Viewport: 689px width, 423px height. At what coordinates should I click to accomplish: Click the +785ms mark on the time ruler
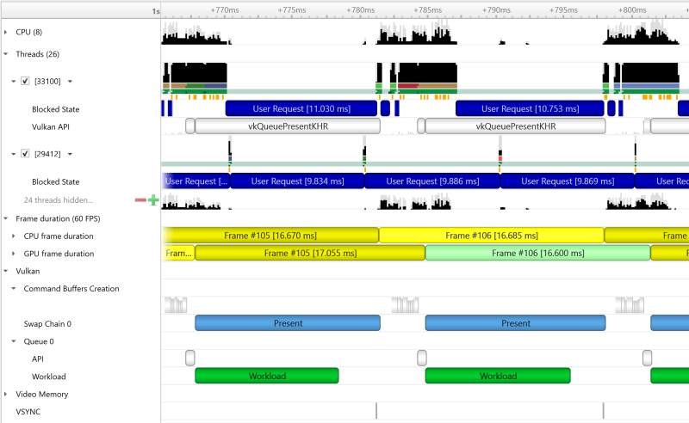click(428, 9)
